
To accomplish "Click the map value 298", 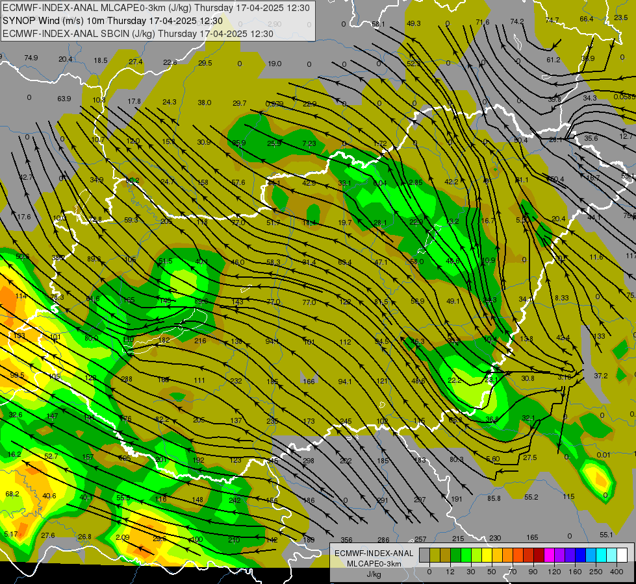I will pyautogui.click(x=309, y=461).
